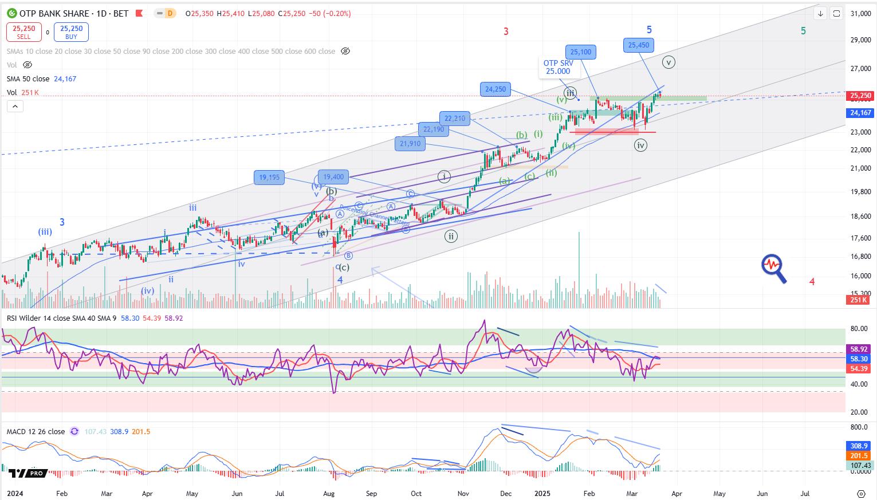Show the hidden SMAs indicator via eye icon

345,51
